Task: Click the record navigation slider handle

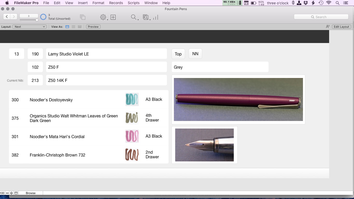Action: 37,20
